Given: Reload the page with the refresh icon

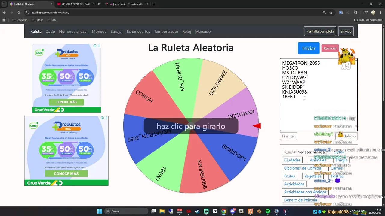Looking at the screenshot, I should pos(19,13).
